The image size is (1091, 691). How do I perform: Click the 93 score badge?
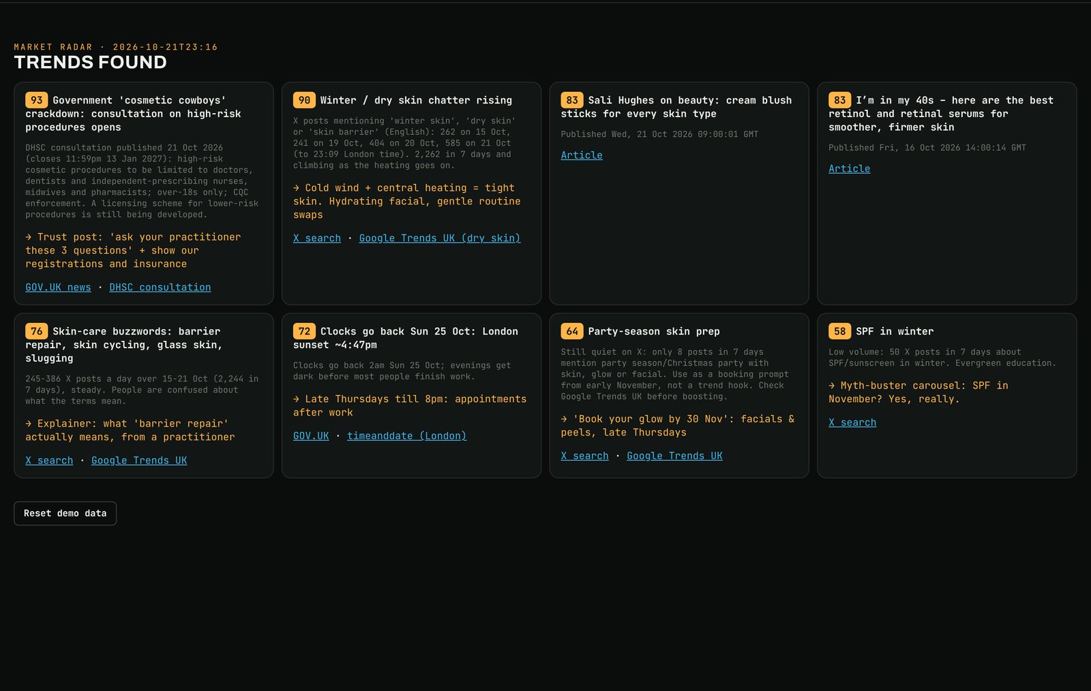(x=37, y=100)
